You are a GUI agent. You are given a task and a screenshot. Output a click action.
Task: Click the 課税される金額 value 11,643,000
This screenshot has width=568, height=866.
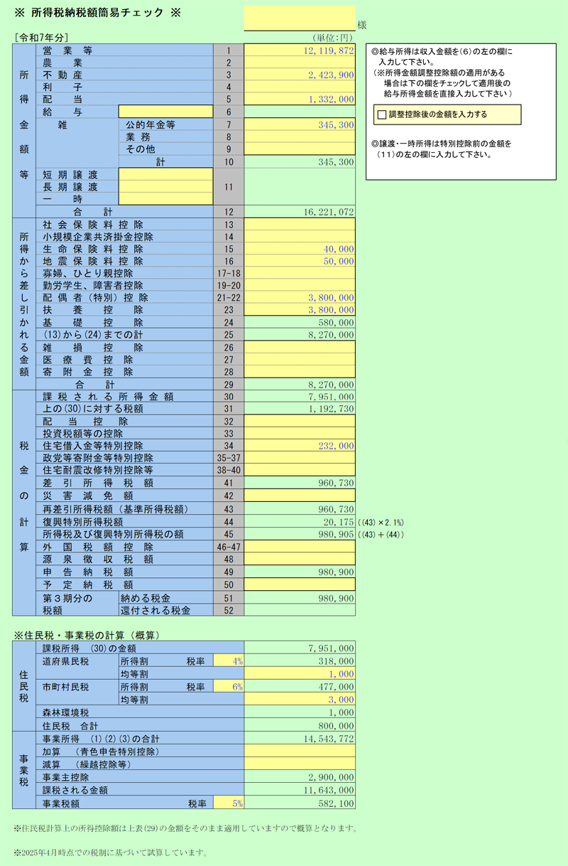click(x=300, y=790)
